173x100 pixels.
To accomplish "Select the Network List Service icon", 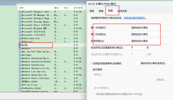I will pyautogui.click(x=20, y=72).
